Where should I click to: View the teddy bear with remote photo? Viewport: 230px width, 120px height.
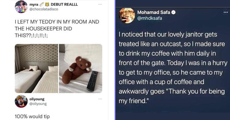[80, 69]
